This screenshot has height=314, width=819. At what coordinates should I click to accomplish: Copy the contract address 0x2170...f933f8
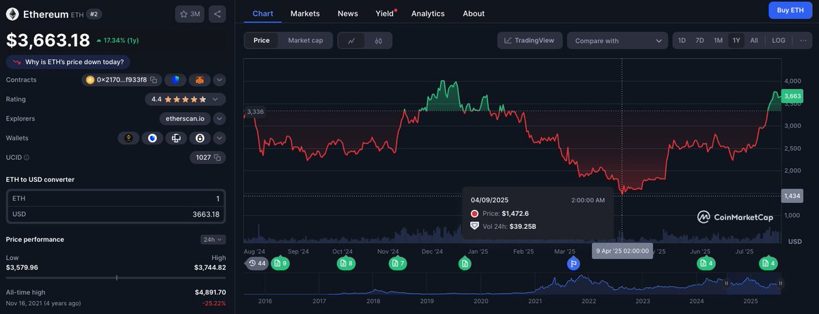click(x=154, y=80)
